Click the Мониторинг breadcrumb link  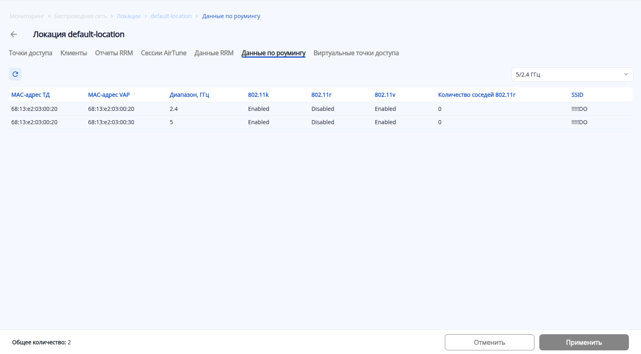pyautogui.click(x=27, y=16)
